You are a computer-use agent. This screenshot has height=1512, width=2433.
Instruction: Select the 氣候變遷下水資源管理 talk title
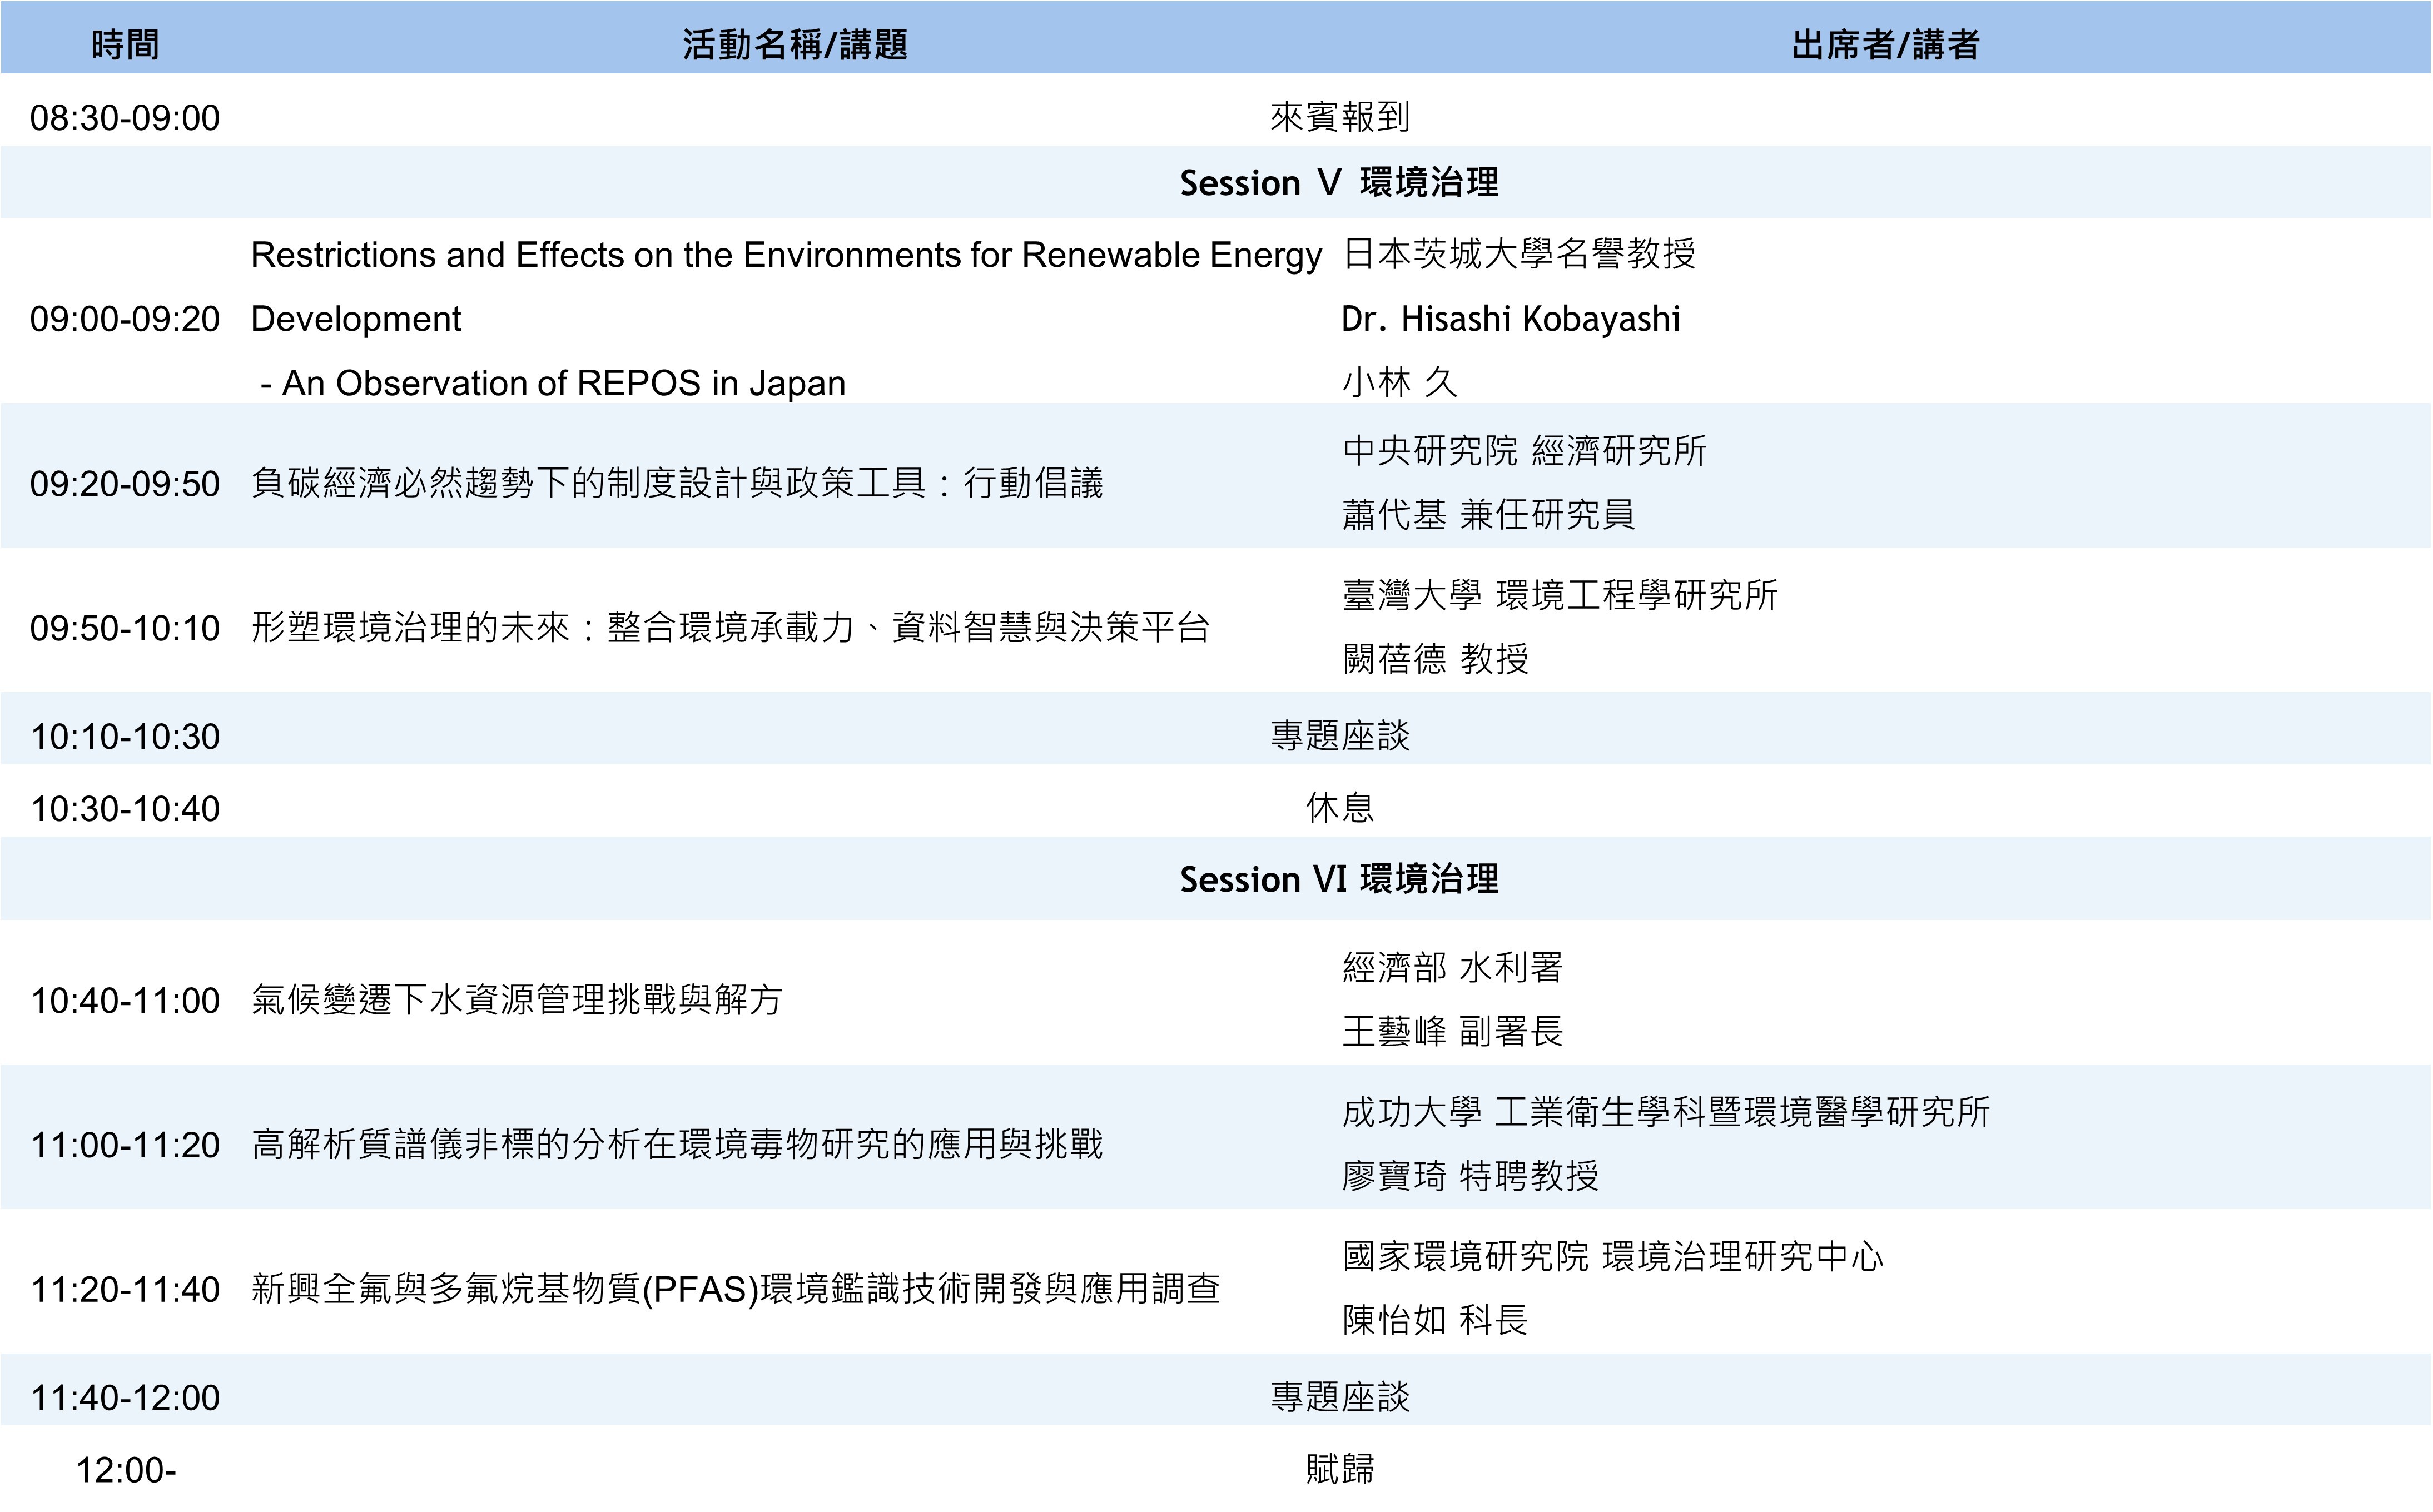click(516, 1000)
